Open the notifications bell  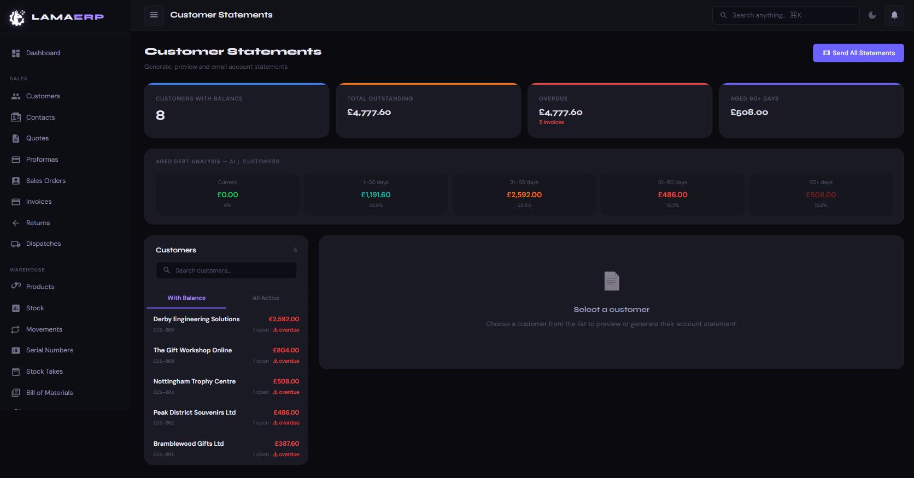click(894, 15)
